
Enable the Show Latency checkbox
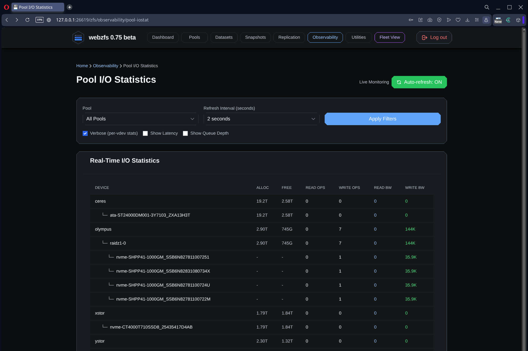pyautogui.click(x=145, y=133)
